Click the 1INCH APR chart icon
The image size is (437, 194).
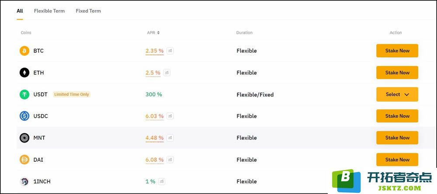pos(162,181)
